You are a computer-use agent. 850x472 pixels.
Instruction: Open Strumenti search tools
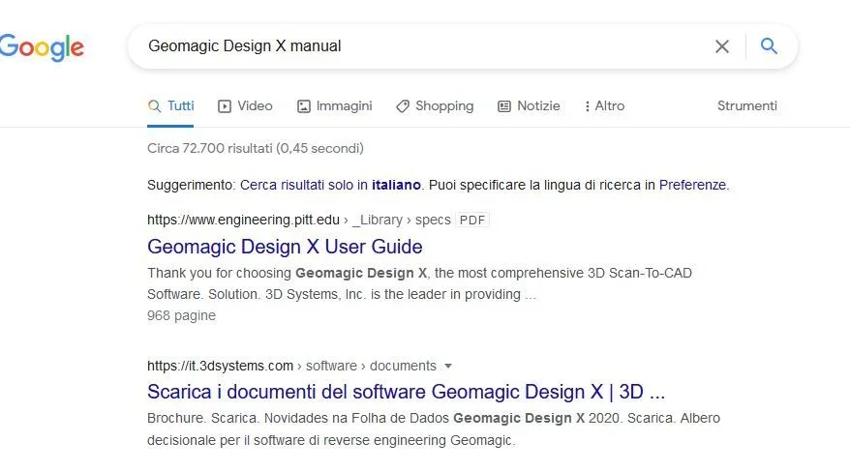click(747, 106)
